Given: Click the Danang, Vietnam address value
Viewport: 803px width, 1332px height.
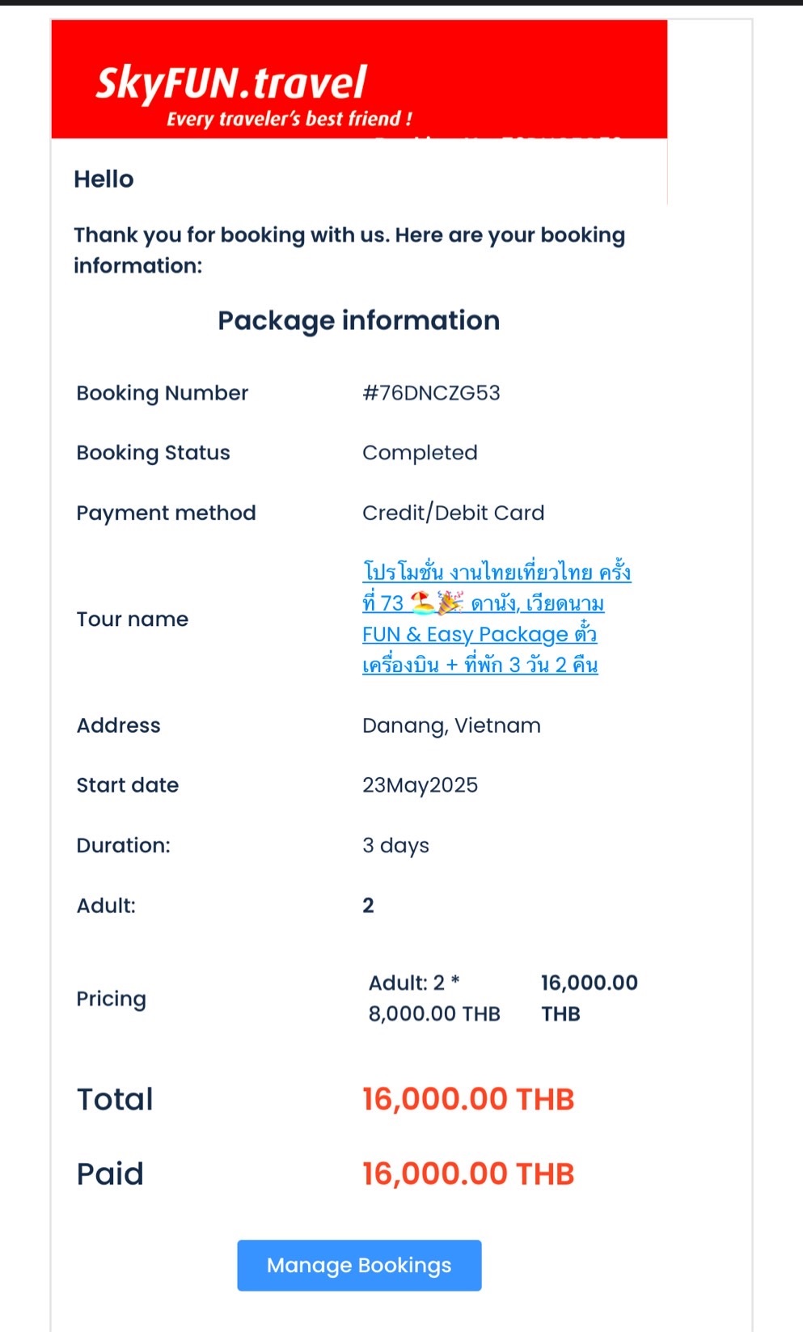Looking at the screenshot, I should coord(451,725).
